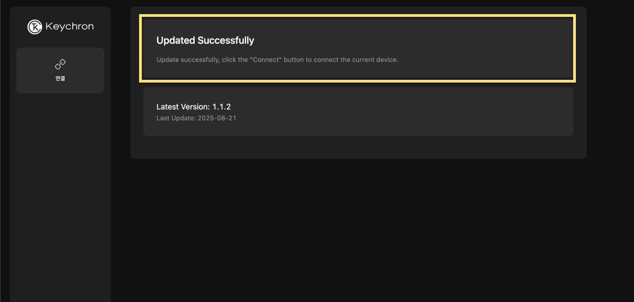Click the Keychron circular logo icon

pos(35,27)
